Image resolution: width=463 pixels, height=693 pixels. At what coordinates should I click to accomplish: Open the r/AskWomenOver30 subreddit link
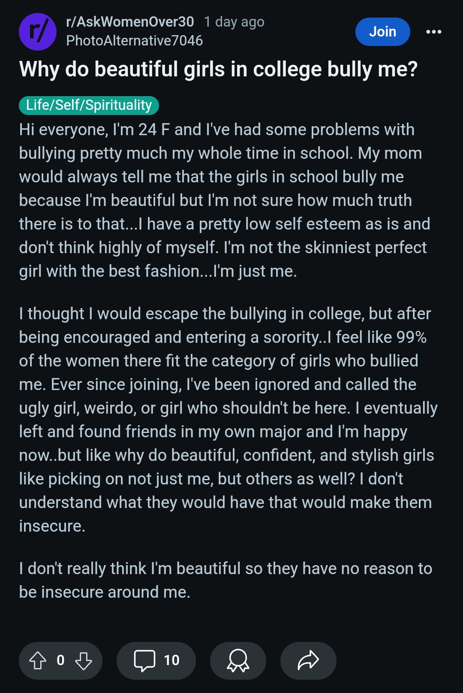(130, 21)
